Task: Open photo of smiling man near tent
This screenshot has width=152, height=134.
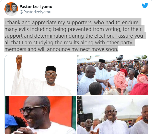Action: (x=113, y=115)
